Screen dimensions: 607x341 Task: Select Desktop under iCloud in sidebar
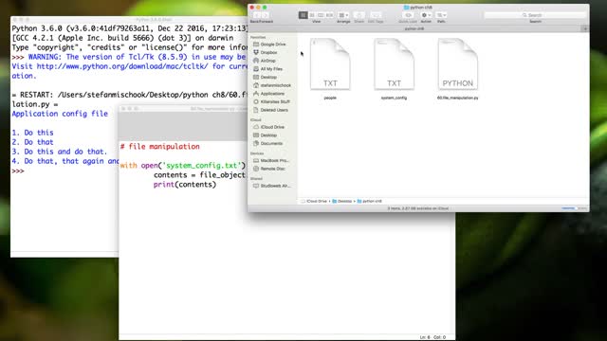(268, 135)
